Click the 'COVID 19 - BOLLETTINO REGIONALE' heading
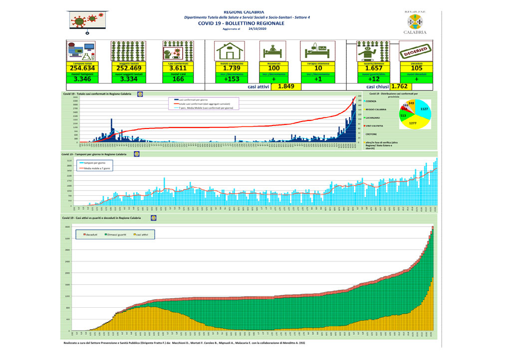 pos(241,23)
